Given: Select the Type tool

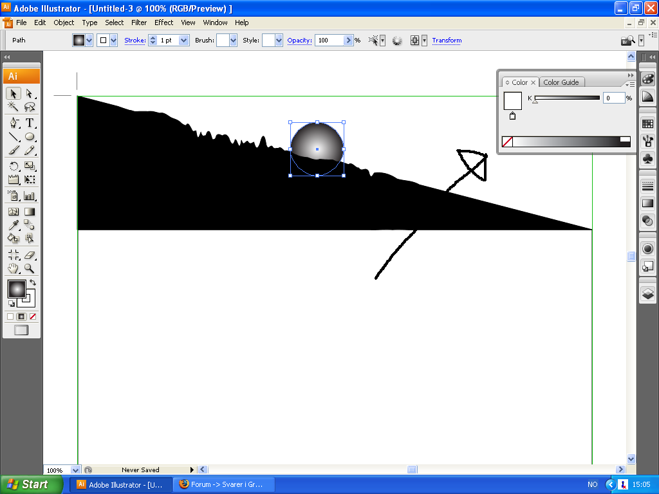Looking at the screenshot, I should point(30,123).
